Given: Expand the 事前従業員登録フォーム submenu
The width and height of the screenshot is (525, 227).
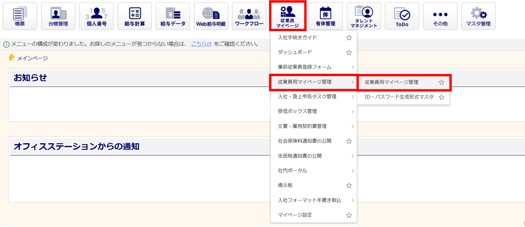Looking at the screenshot, I should tap(314, 67).
